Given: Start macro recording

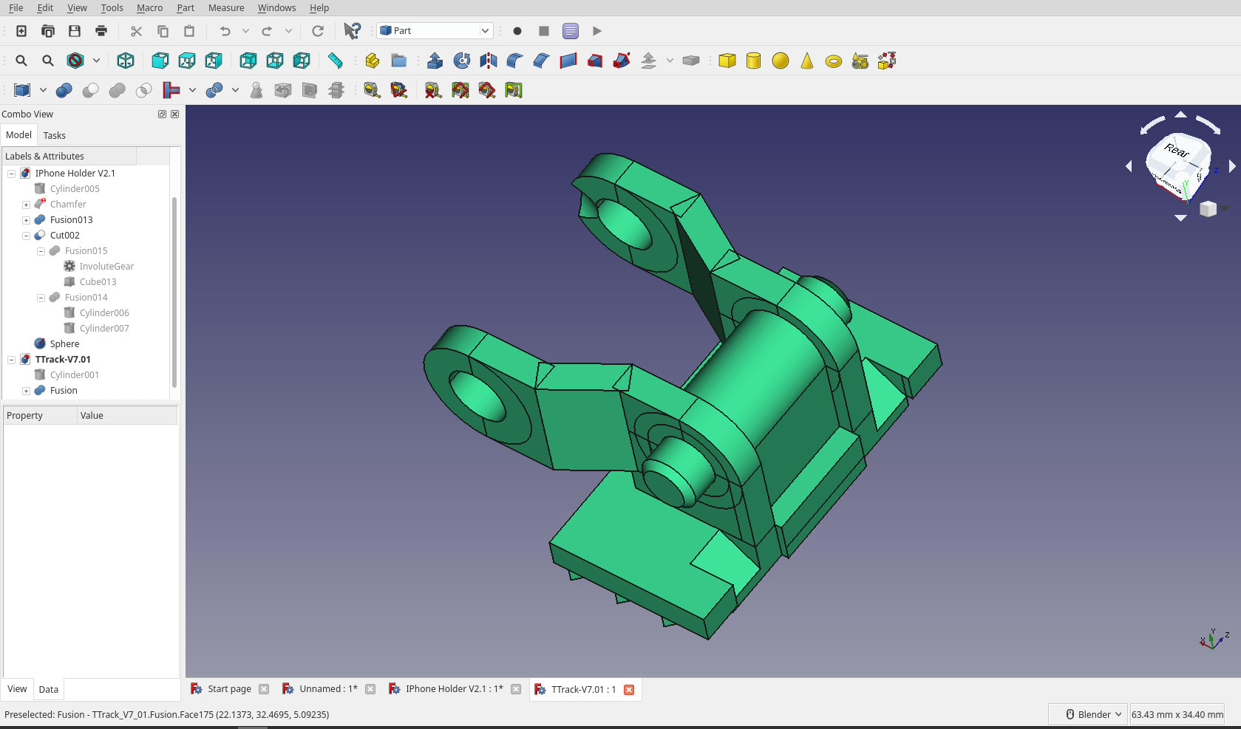Looking at the screenshot, I should point(517,31).
